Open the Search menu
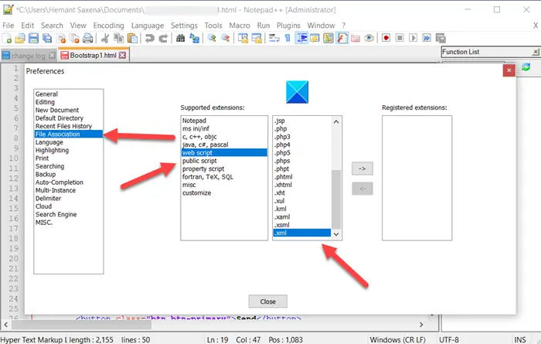Screen dimensions: 541x344 pos(52,26)
